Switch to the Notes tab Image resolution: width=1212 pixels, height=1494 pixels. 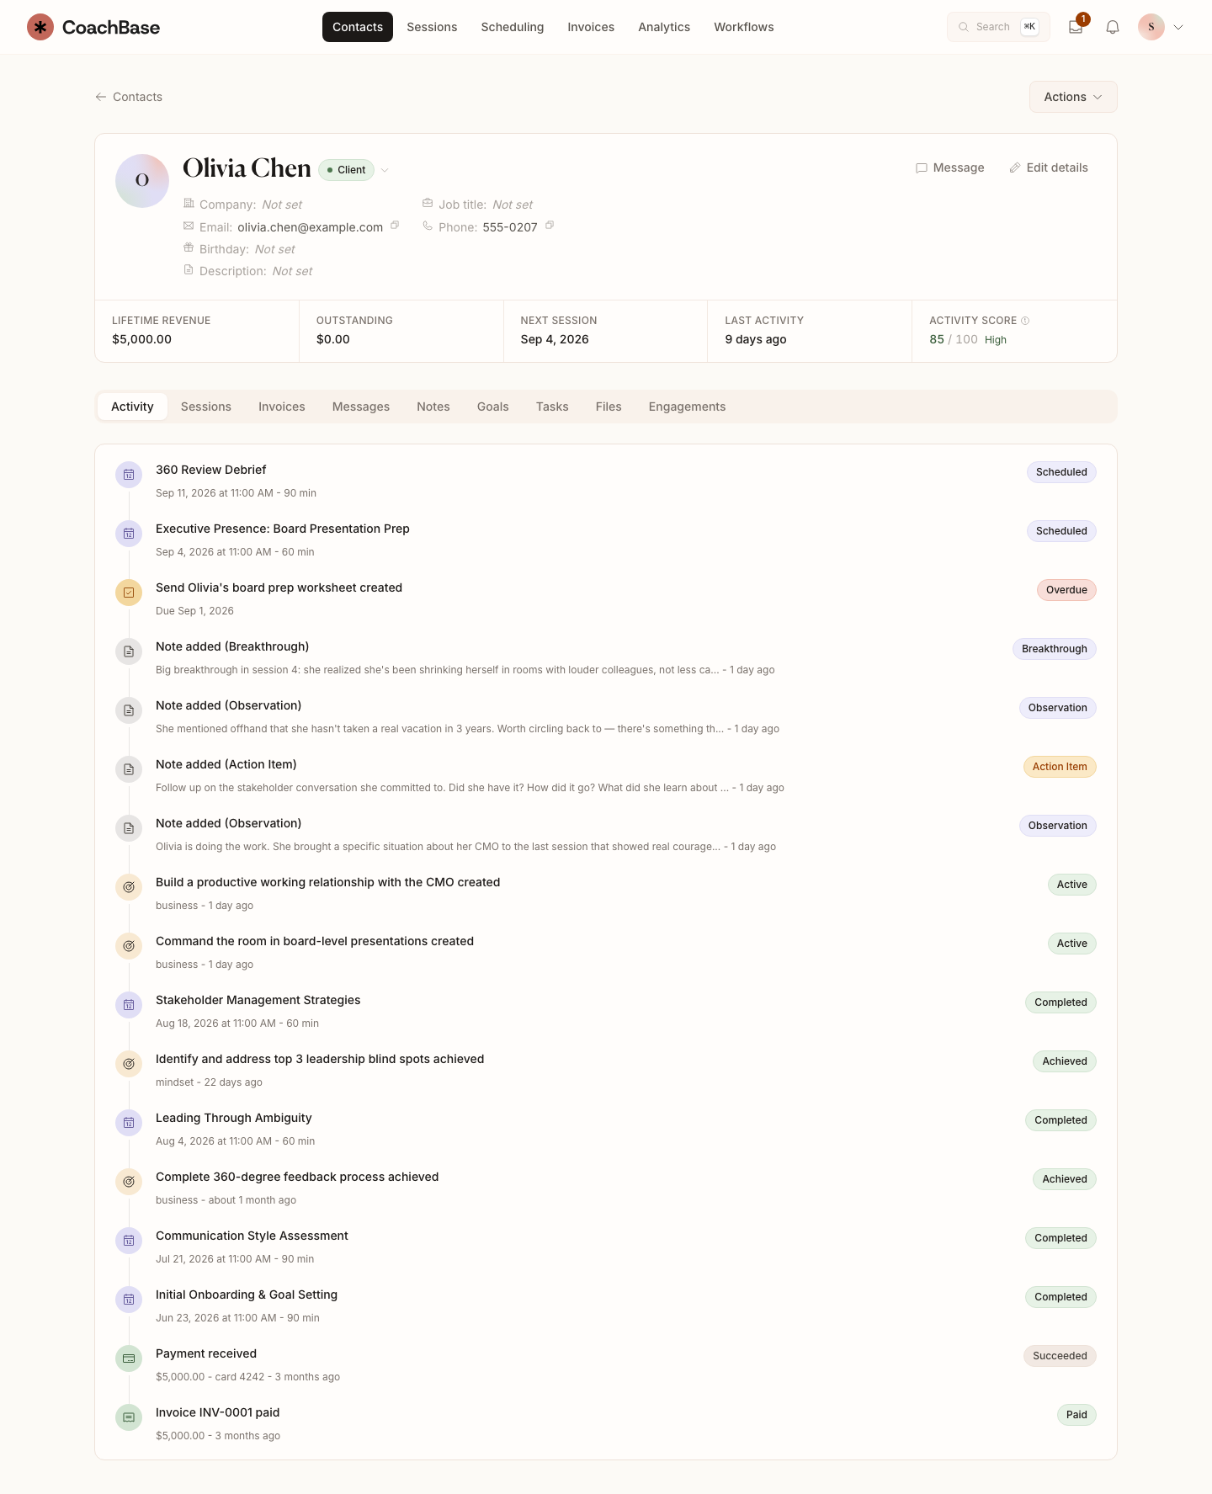pyautogui.click(x=433, y=407)
